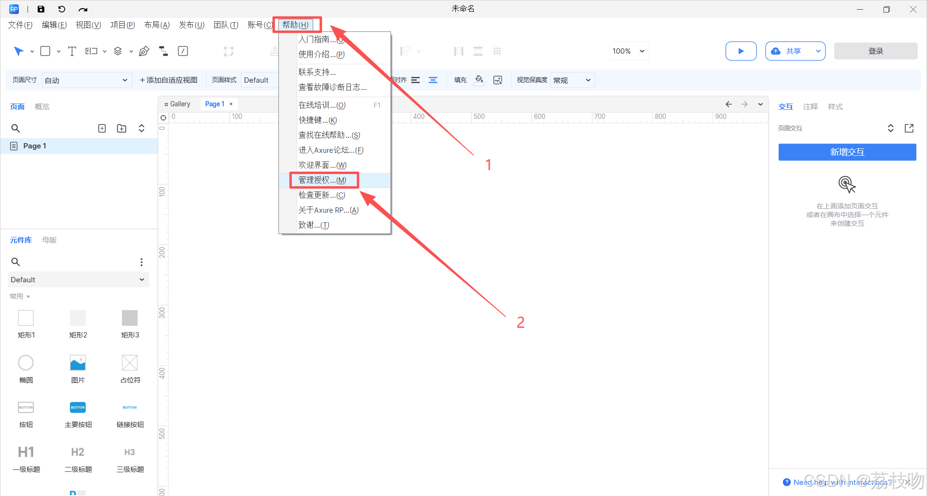Viewport: 927px width, 496px height.
Task: Open the 编辑(E) menu
Action: pyautogui.click(x=54, y=25)
